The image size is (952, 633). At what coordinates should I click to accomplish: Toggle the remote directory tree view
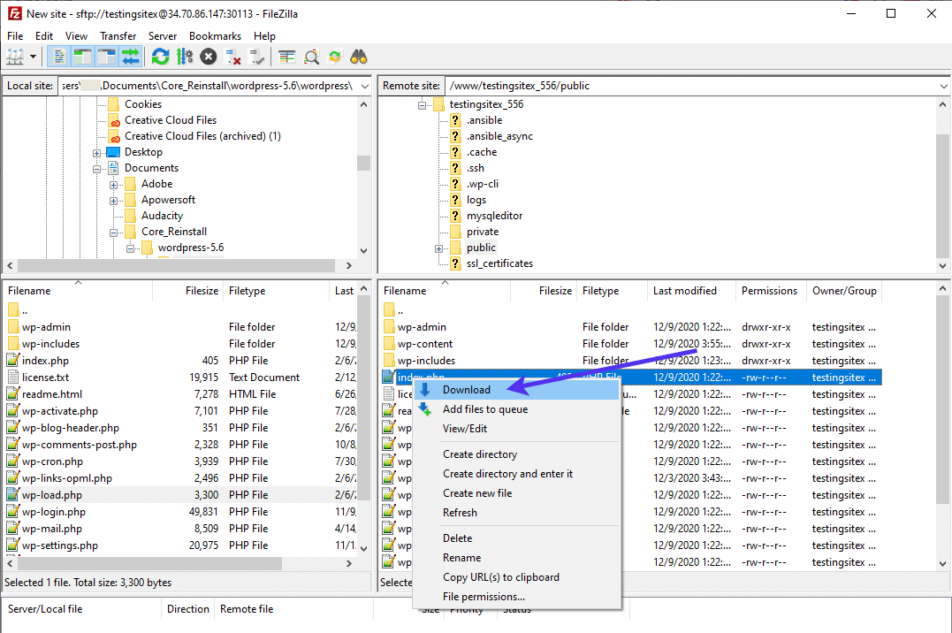(105, 56)
